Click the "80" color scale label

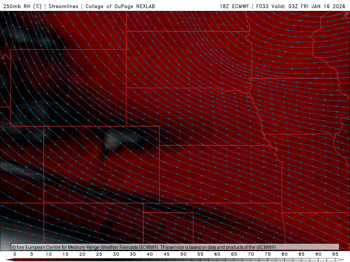pyautogui.click(x=285, y=254)
